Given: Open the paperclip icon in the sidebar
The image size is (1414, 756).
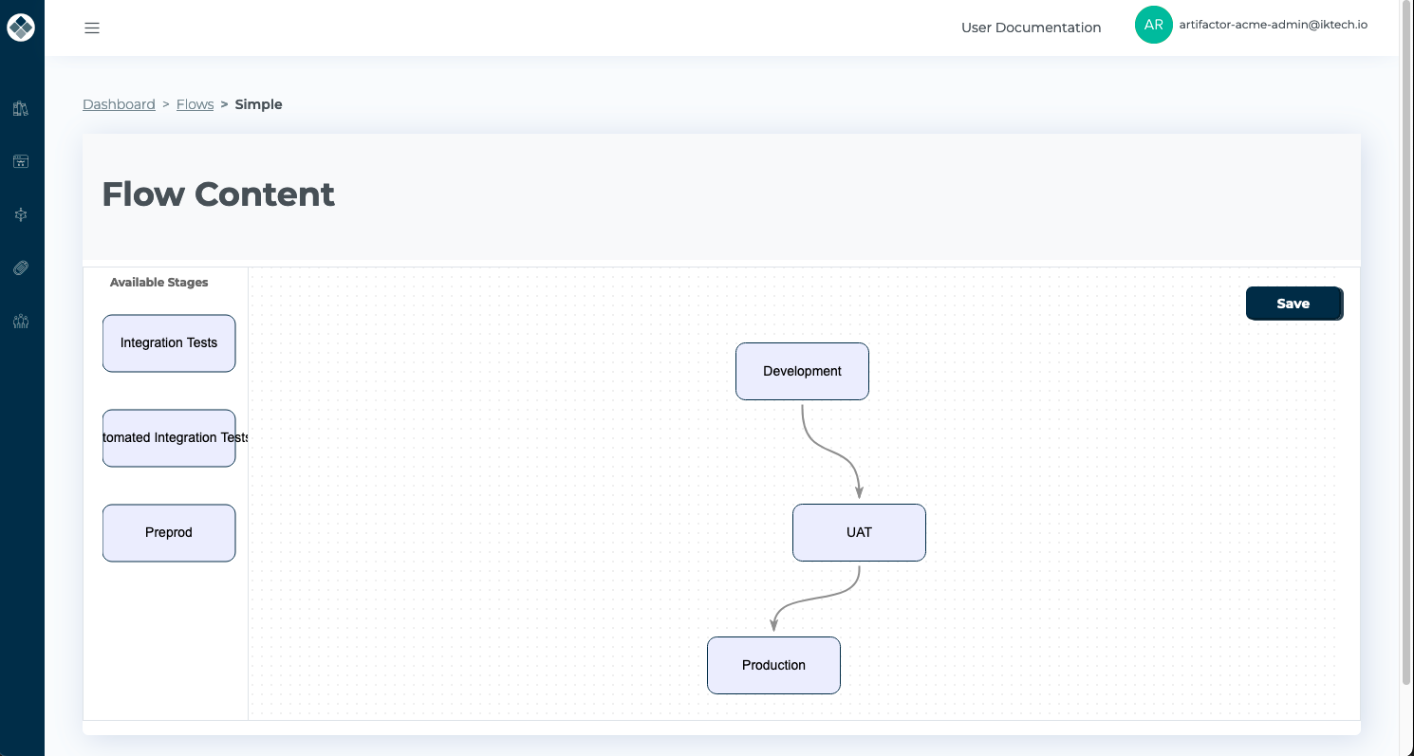Looking at the screenshot, I should [x=21, y=268].
